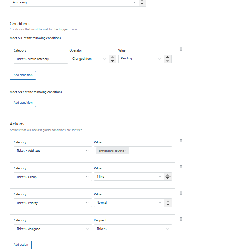The image size is (236, 251).
Task: Remove the Add tags action with trash icon
Action: click(x=181, y=141)
